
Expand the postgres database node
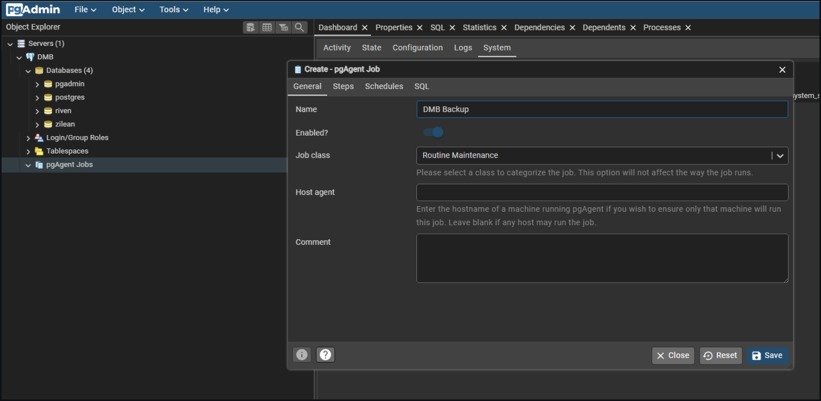pos(37,97)
